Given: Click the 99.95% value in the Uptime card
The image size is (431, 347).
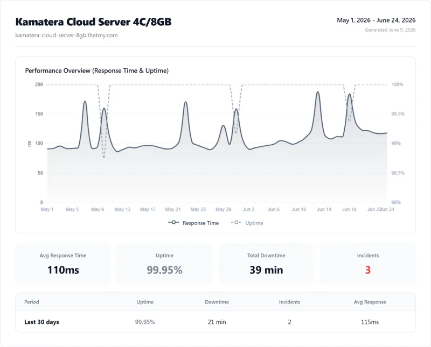Looking at the screenshot, I should 164,270.
